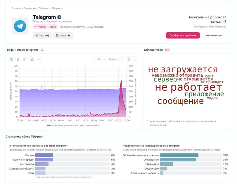Click the Облако тегов heading

(x=153, y=50)
